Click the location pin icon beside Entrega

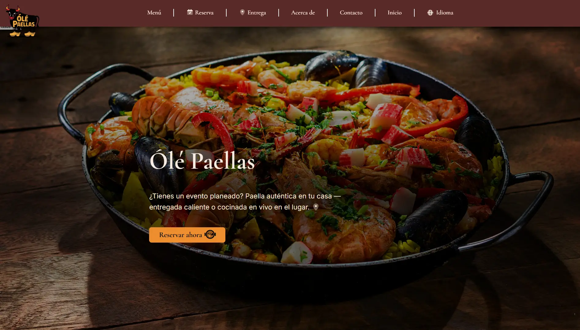[242, 12]
